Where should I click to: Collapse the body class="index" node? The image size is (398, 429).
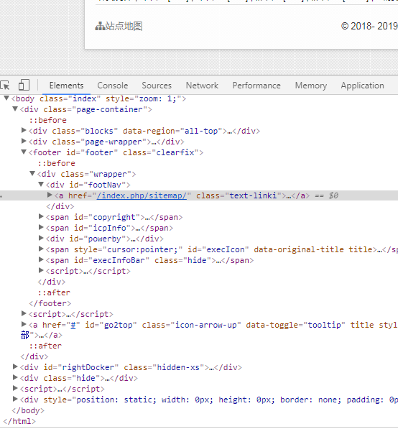[6, 98]
